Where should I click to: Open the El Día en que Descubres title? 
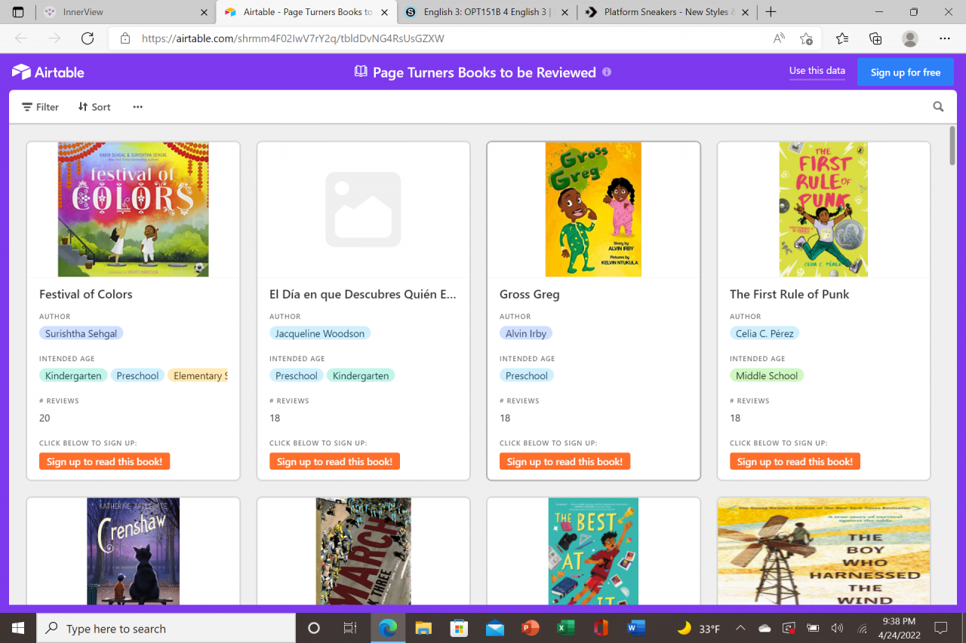tap(363, 294)
